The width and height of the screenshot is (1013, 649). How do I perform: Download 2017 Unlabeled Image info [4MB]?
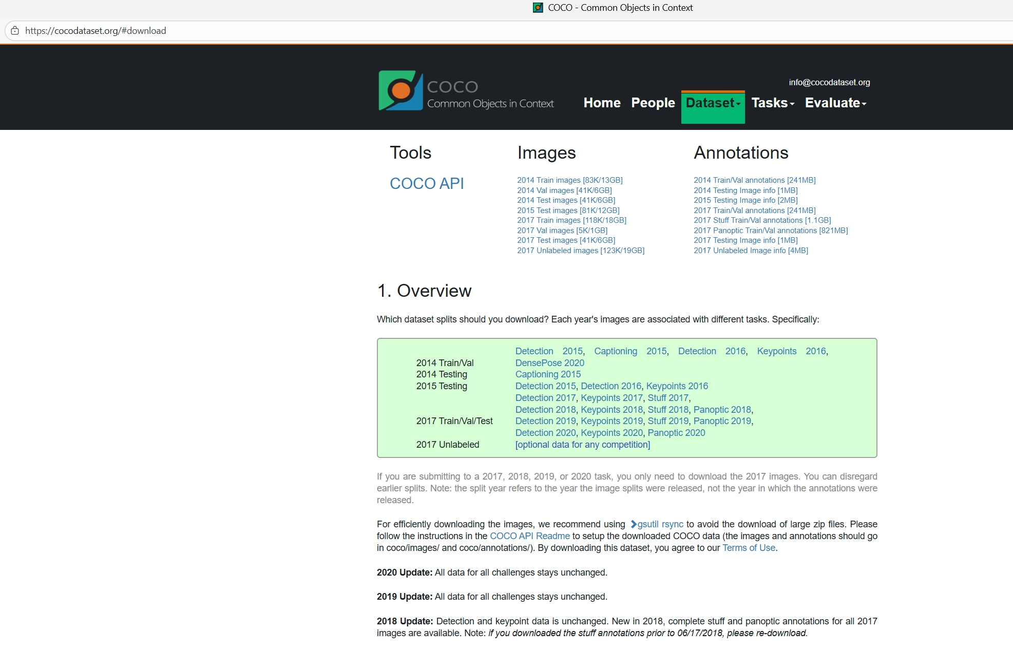(x=750, y=251)
